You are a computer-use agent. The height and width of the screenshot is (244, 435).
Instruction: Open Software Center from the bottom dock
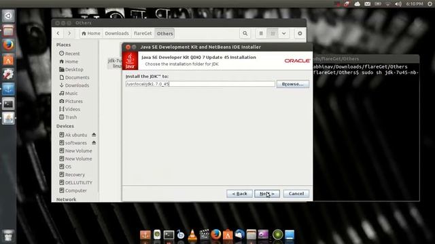(228, 235)
